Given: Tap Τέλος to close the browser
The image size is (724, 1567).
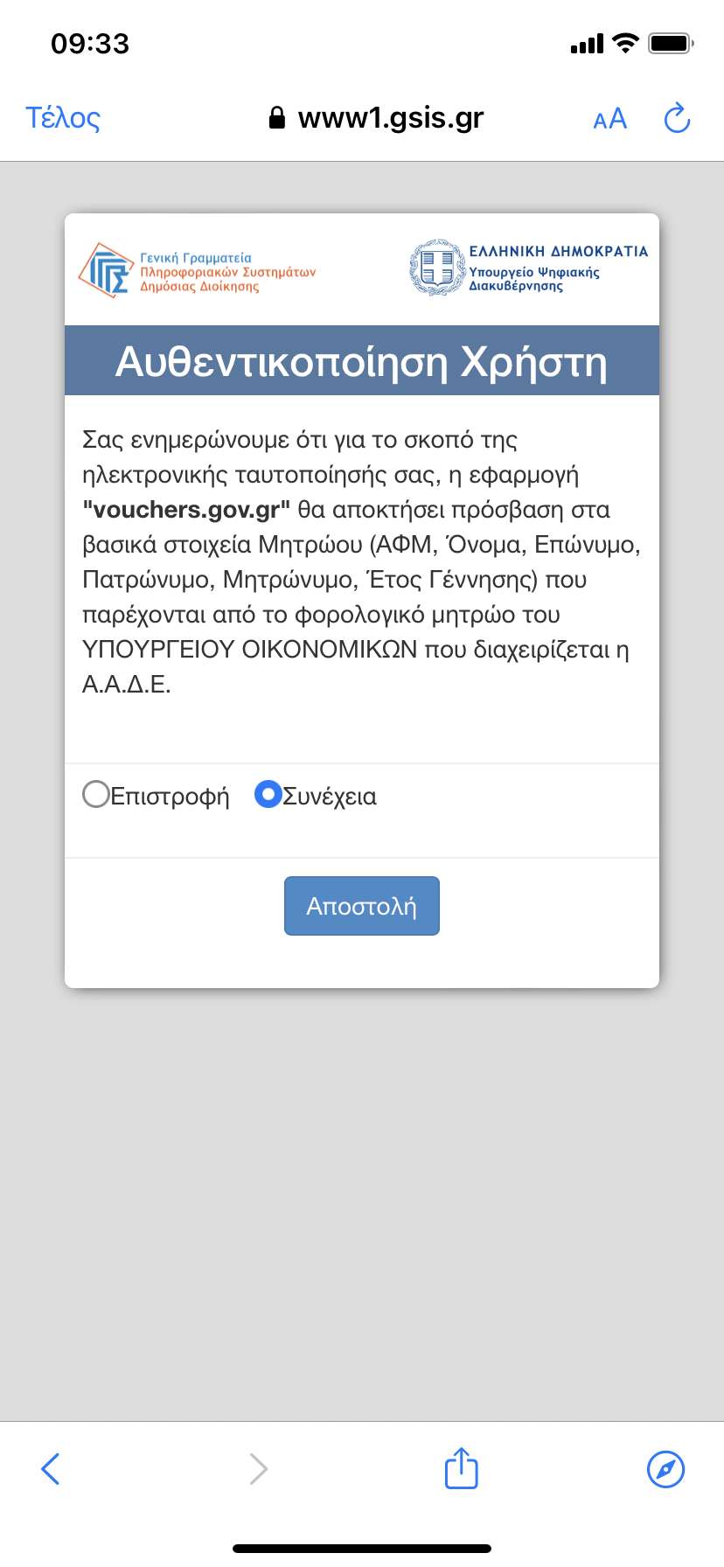Looking at the screenshot, I should (63, 118).
